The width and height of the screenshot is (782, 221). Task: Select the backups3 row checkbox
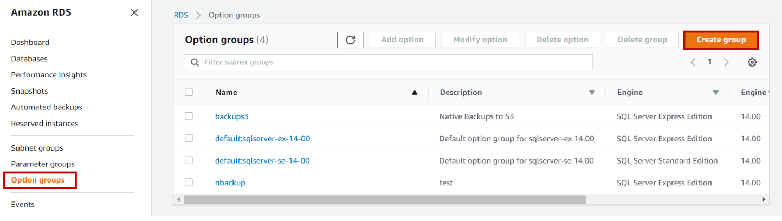pos(189,116)
